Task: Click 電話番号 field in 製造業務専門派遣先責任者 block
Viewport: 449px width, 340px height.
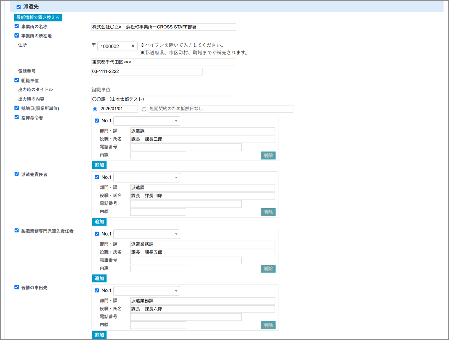Action: click(186, 260)
